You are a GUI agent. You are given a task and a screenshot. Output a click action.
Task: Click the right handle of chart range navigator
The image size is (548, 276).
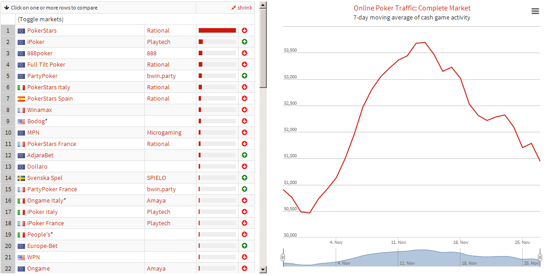[540, 257]
